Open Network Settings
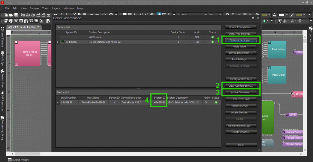The width and height of the screenshot is (313, 162). [241, 40]
